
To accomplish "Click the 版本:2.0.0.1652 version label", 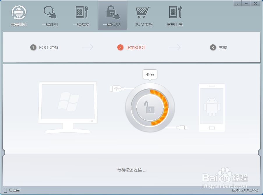I will coord(244,190).
